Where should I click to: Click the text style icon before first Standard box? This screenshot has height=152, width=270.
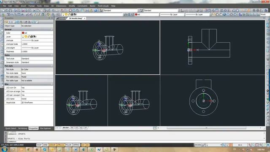[101, 11]
